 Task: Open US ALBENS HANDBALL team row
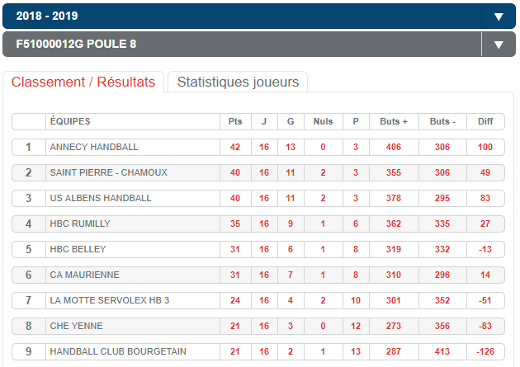[x=101, y=198]
